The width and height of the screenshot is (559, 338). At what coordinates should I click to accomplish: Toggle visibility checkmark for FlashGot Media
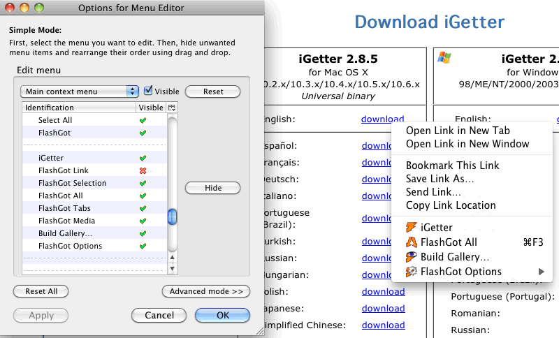[143, 221]
